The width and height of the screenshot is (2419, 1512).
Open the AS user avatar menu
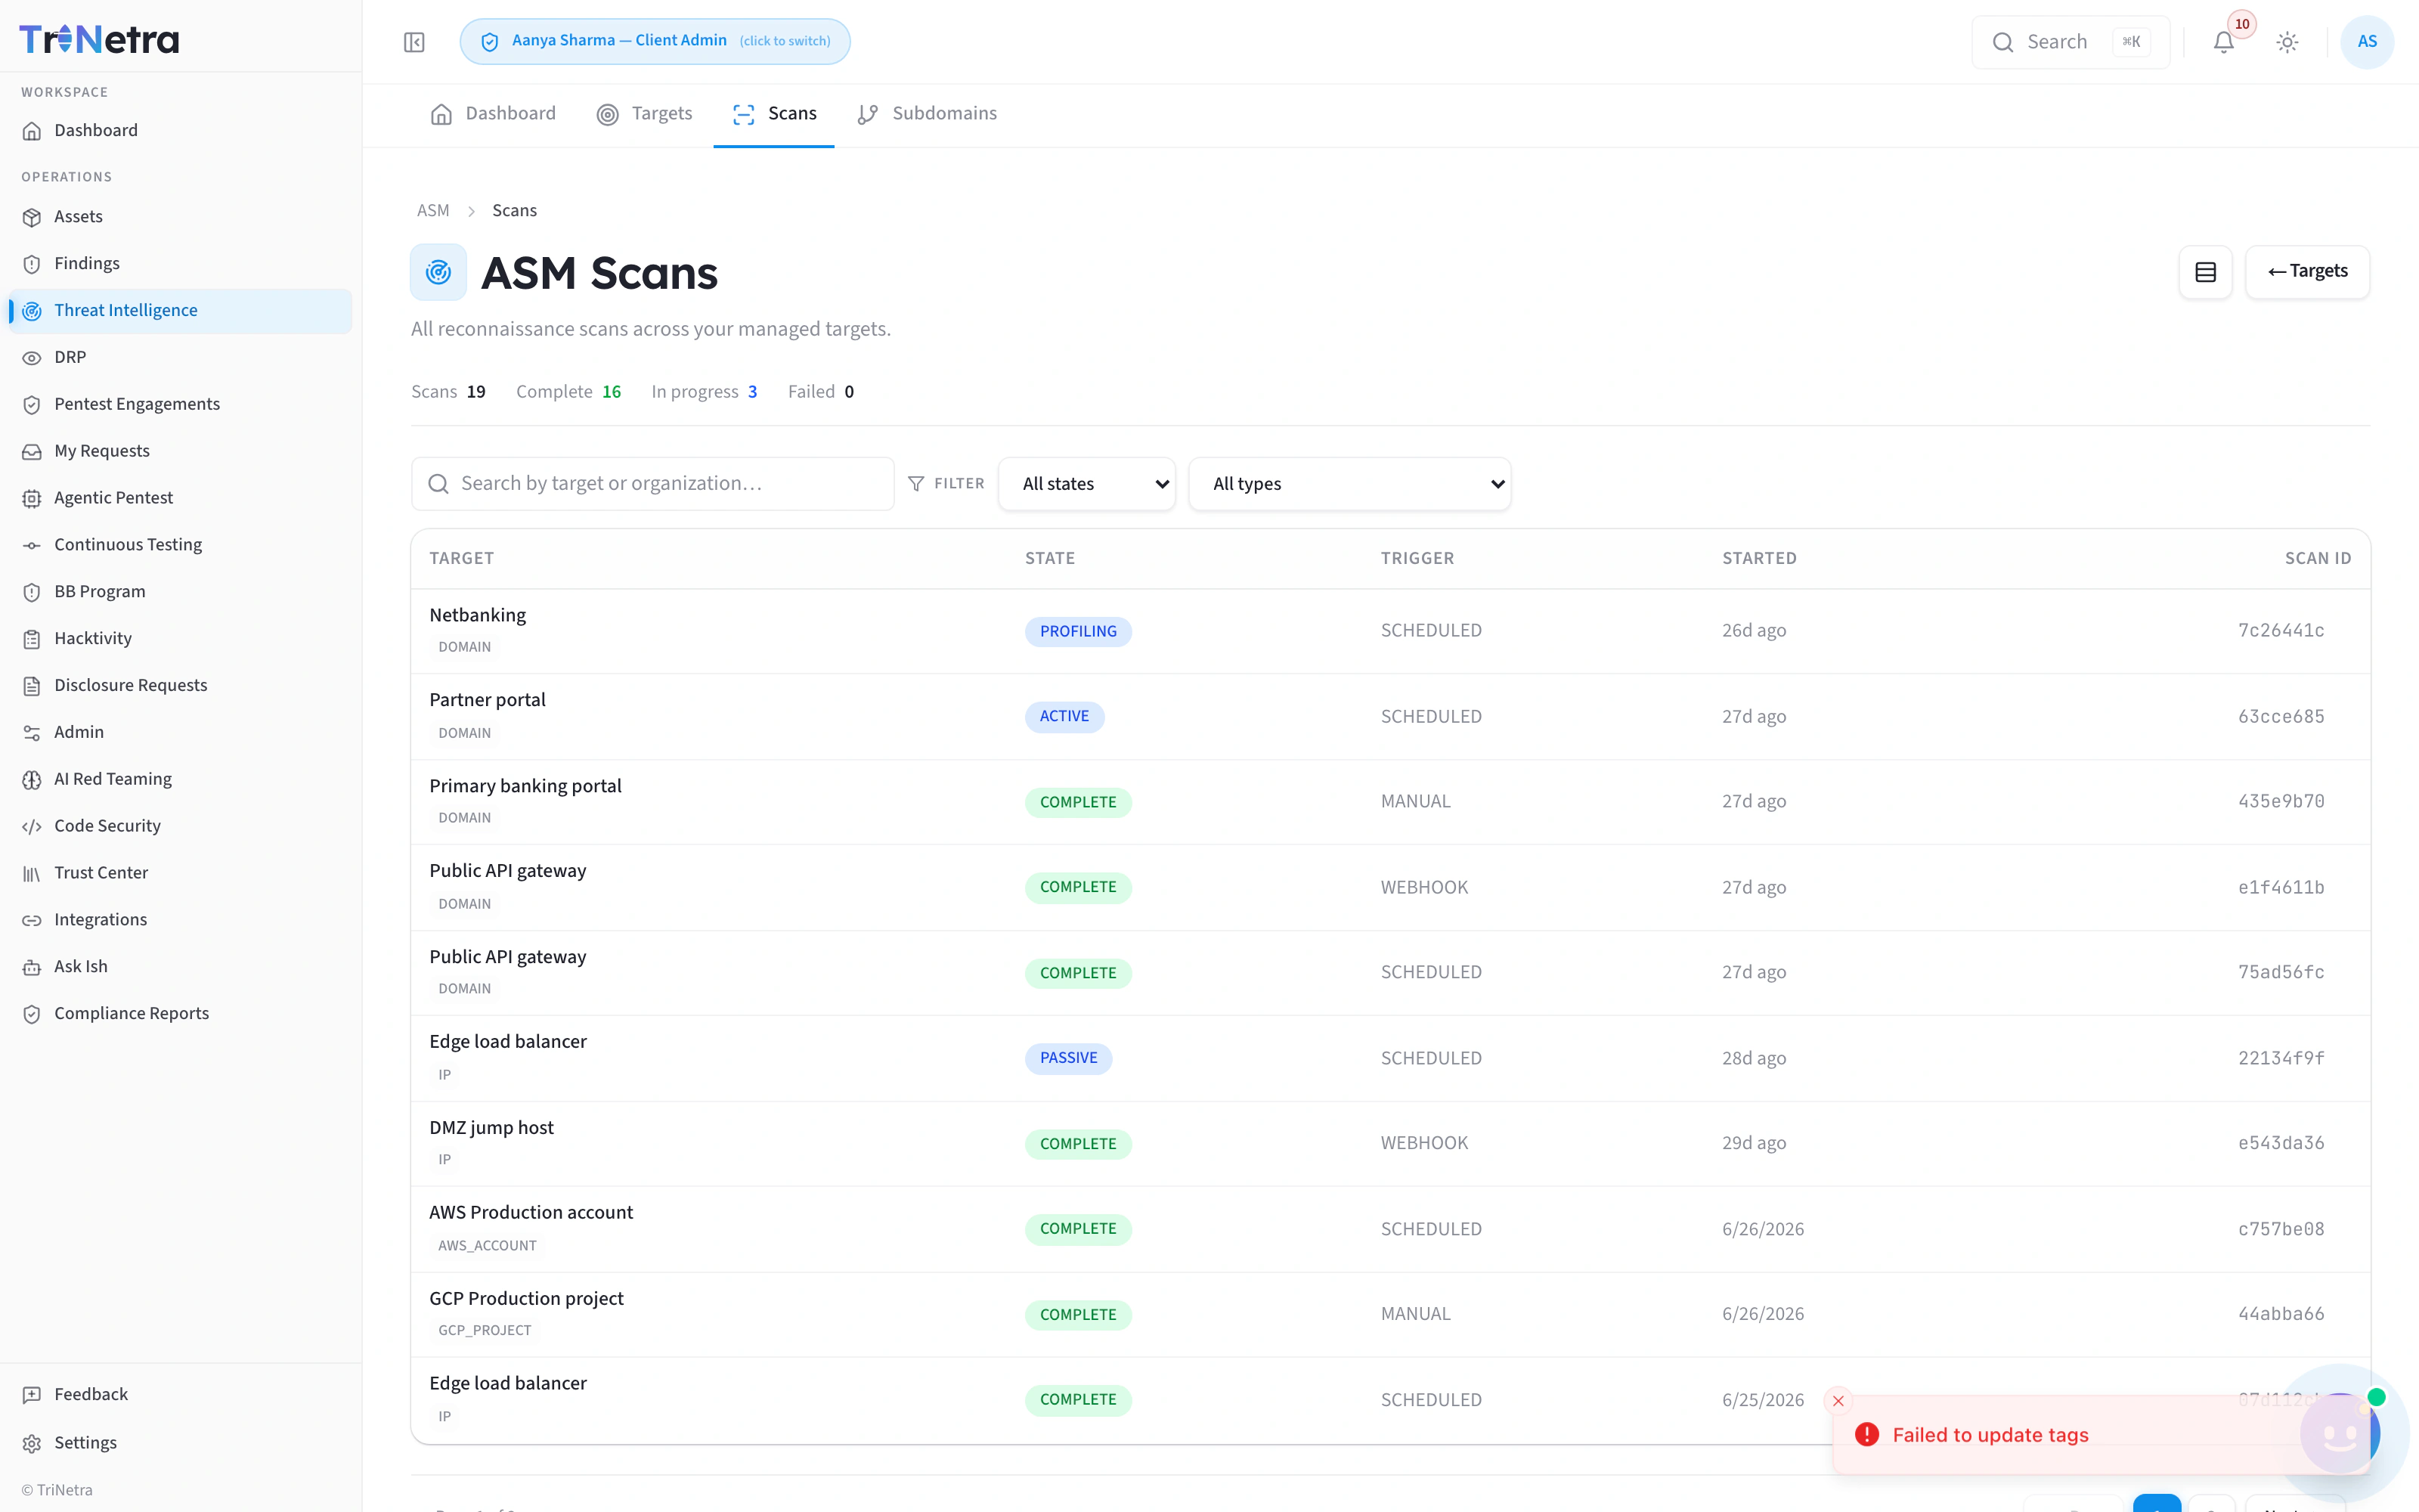[x=2367, y=42]
